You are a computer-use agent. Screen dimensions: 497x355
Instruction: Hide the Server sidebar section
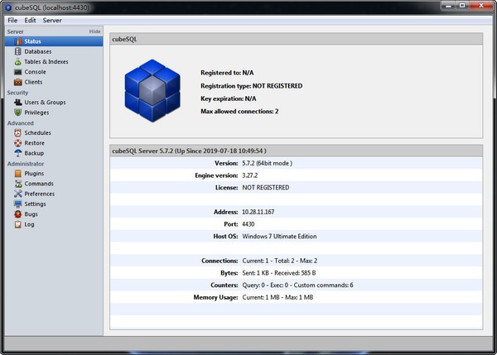click(x=94, y=31)
